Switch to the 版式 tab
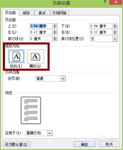This screenshot has width=123, height=150. [42, 13]
